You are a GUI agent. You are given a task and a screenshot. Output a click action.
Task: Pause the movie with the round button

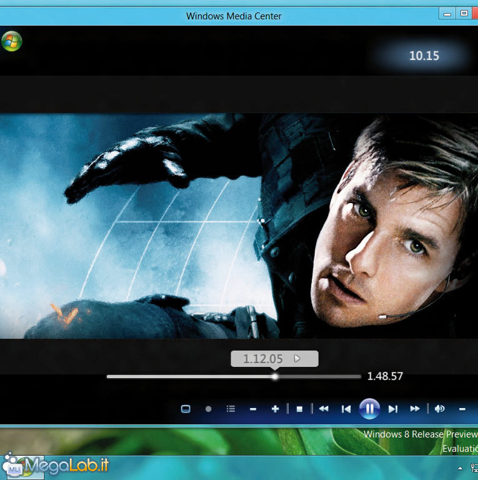click(x=369, y=409)
